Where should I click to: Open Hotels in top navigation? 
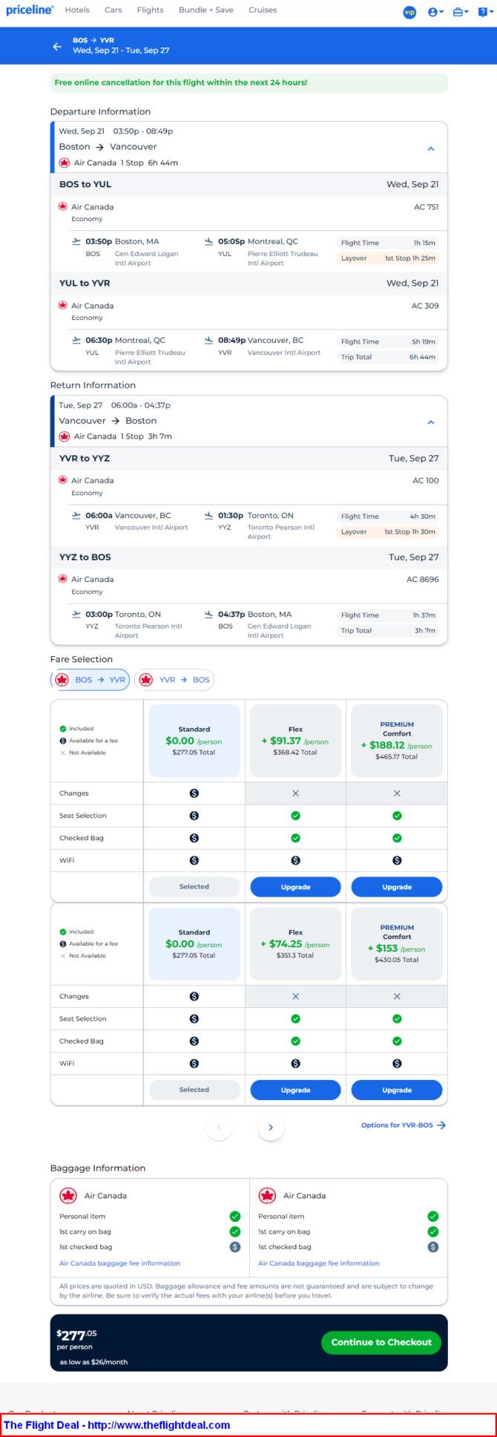tap(77, 10)
